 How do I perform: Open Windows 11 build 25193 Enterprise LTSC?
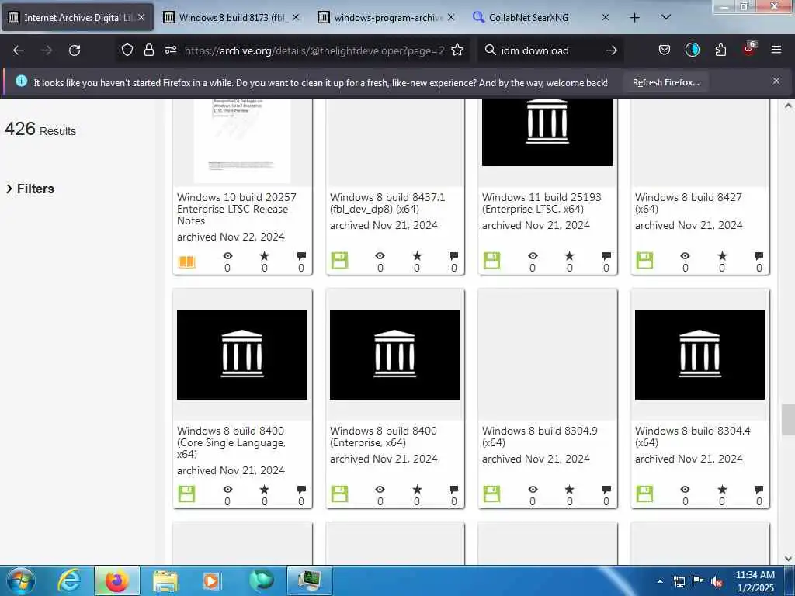541,203
